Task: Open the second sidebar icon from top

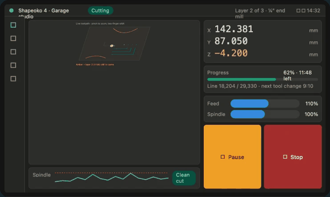Action: tap(13, 38)
